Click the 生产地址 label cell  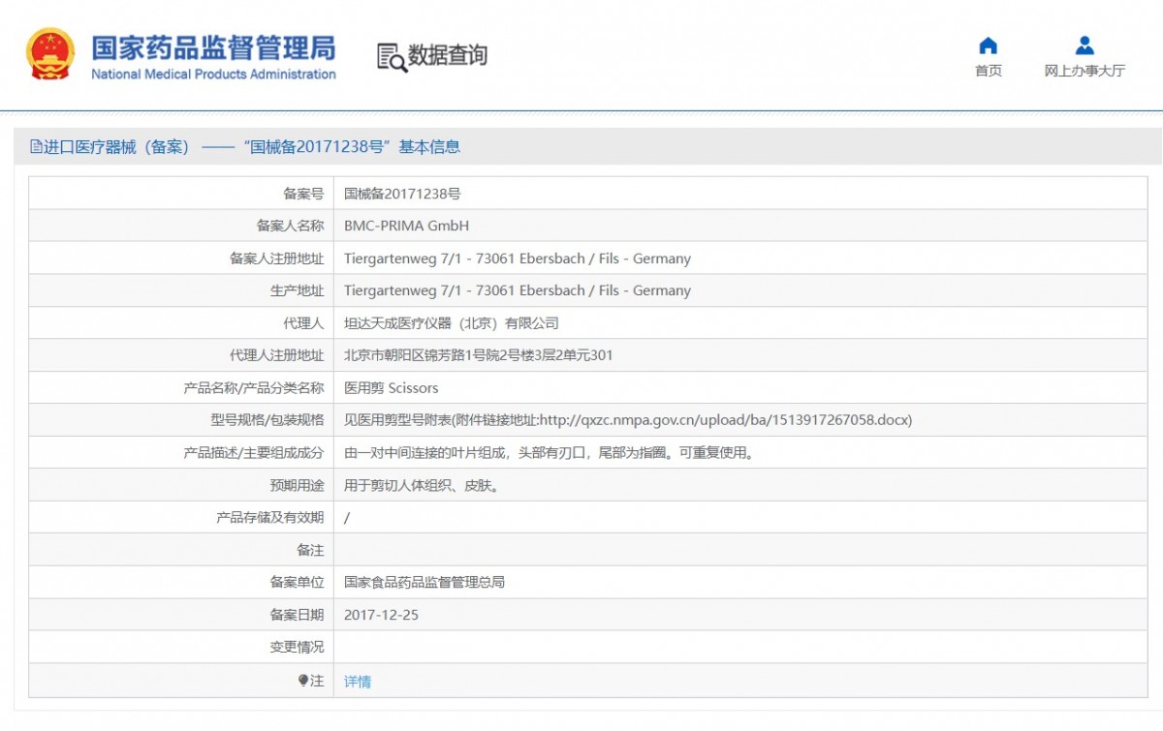[181, 290]
